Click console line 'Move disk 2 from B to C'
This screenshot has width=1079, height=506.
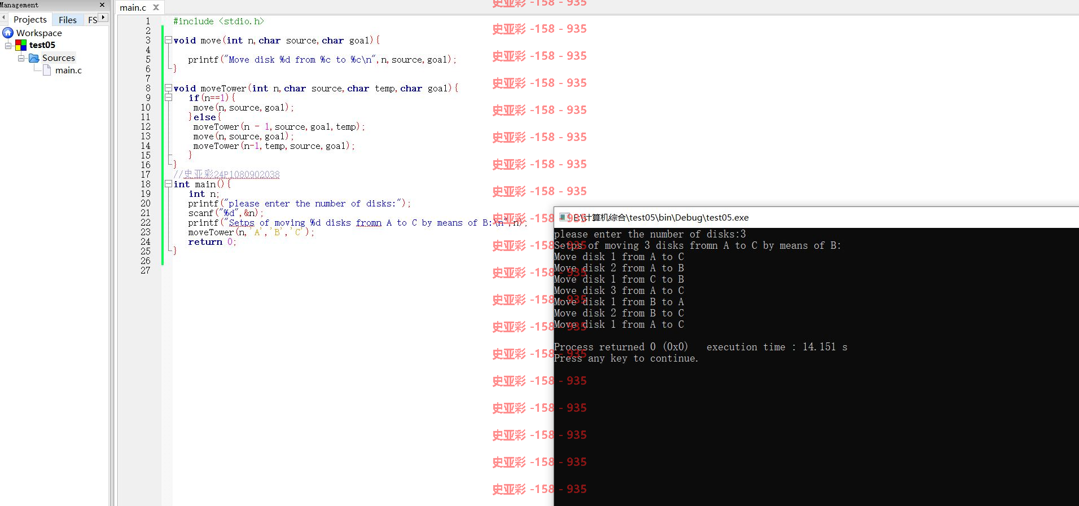[x=619, y=313]
